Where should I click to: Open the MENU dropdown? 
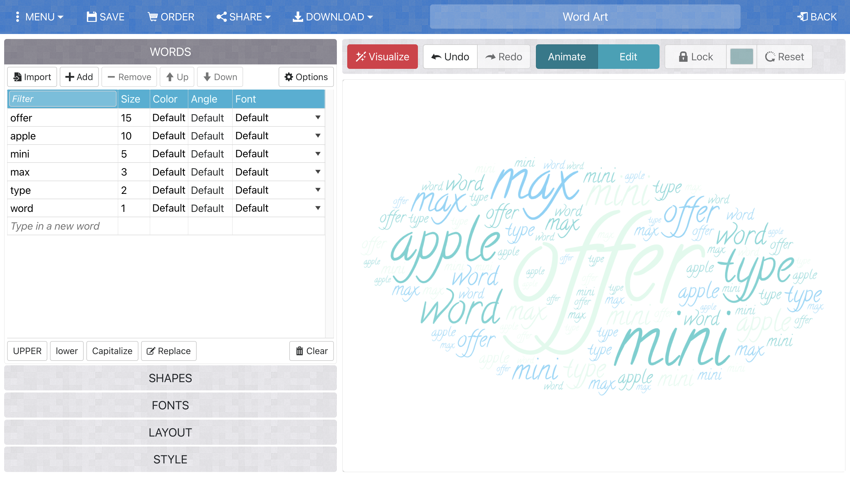[x=39, y=17]
